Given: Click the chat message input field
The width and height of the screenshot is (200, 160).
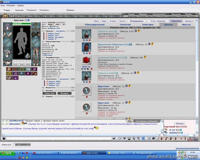Looking at the screenshot, I should [x=59, y=139].
